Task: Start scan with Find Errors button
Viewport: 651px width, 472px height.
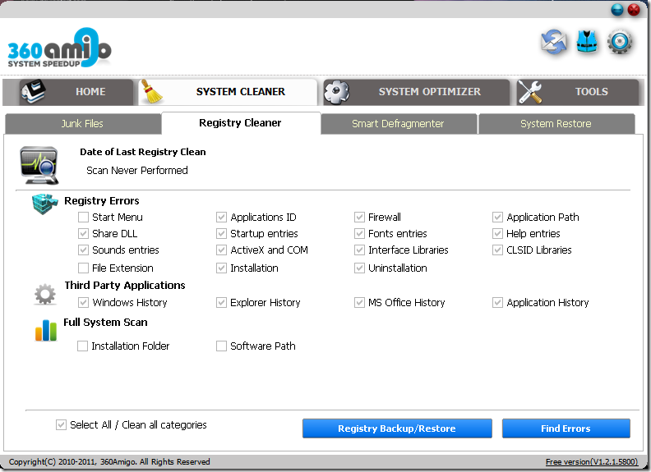Action: [x=566, y=428]
